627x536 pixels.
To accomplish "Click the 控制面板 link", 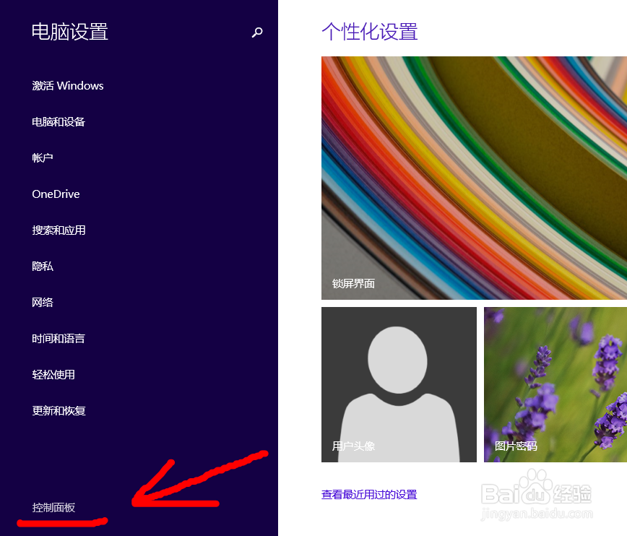I will click(53, 507).
